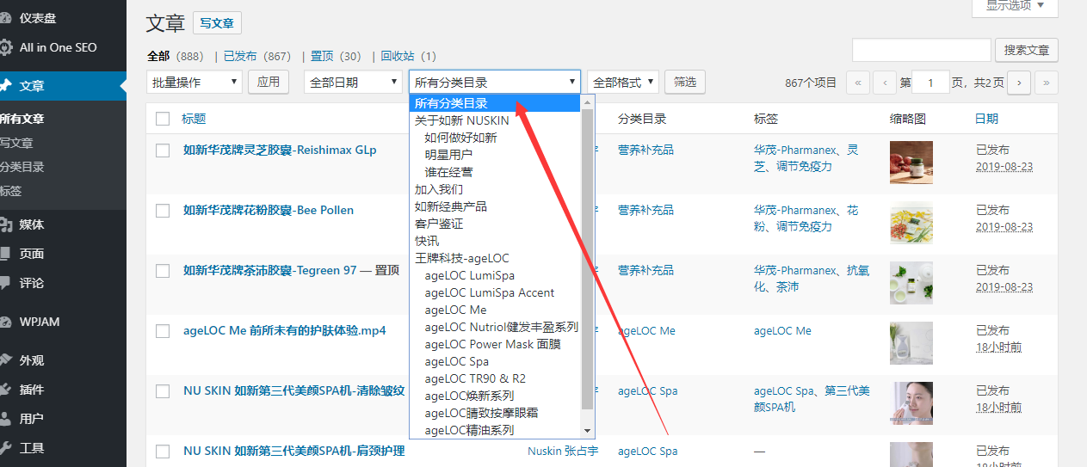This screenshot has width=1087, height=467.
Task: Tick the select-all checkbox in table header
Action: (x=163, y=119)
